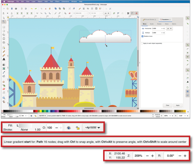Select the Dropper color picker tool
This screenshot has height=165, width=194.
4,72
